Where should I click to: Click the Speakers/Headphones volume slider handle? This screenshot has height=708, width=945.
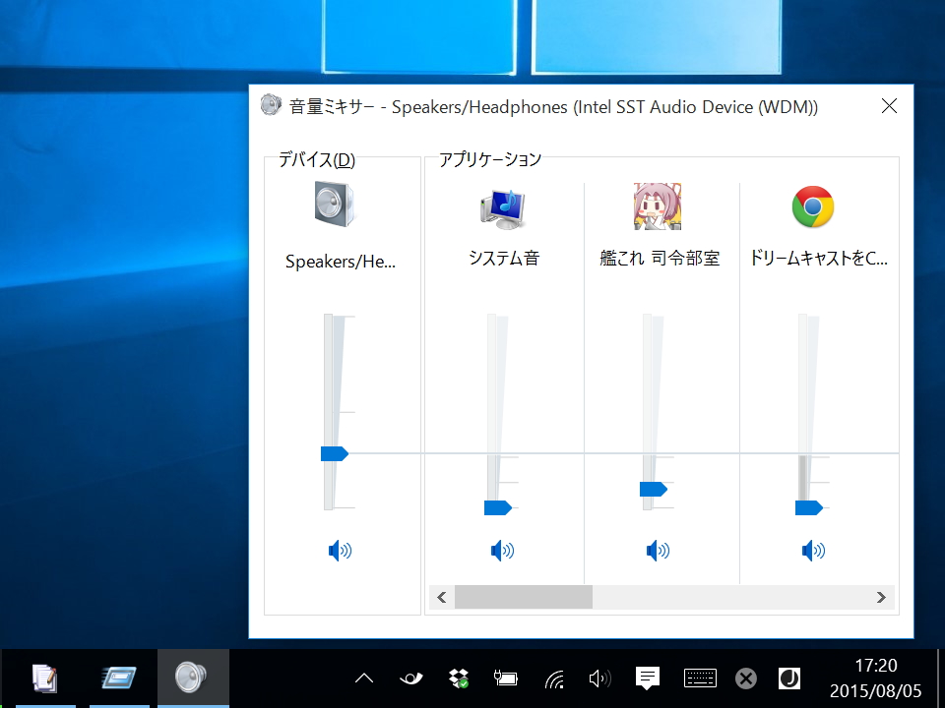334,453
